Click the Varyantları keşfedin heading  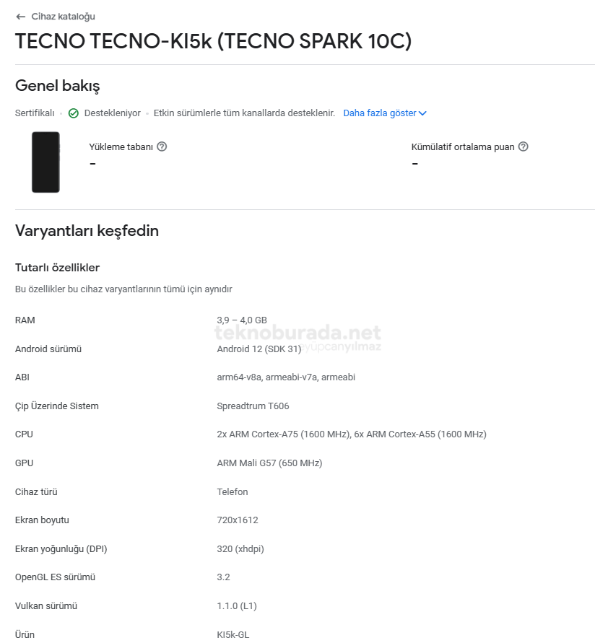pyautogui.click(x=87, y=231)
